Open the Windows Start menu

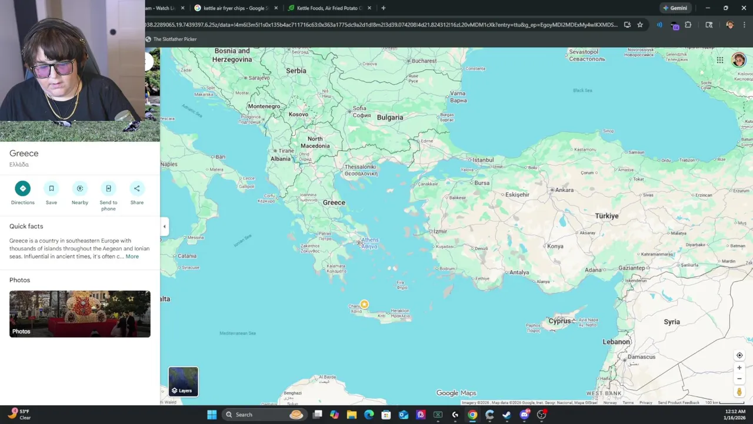[212, 415]
